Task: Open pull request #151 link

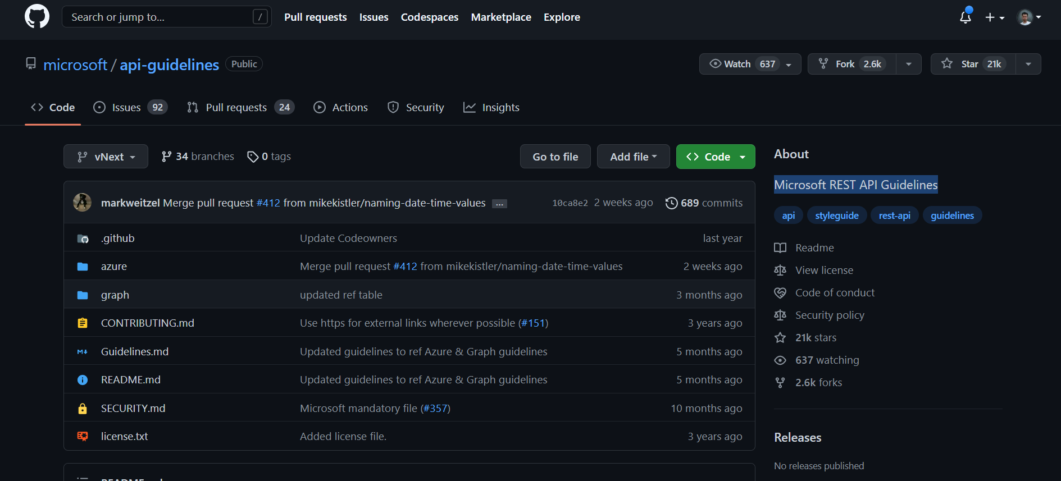Action: (533, 323)
